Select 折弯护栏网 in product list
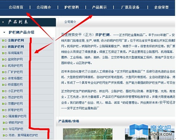The image size is (176, 140). pyautogui.click(x=15, y=110)
